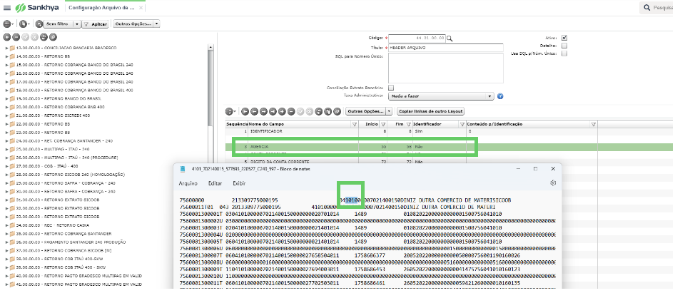Click the tree scrollbar up arrow
The image size is (675, 298).
point(210,48)
